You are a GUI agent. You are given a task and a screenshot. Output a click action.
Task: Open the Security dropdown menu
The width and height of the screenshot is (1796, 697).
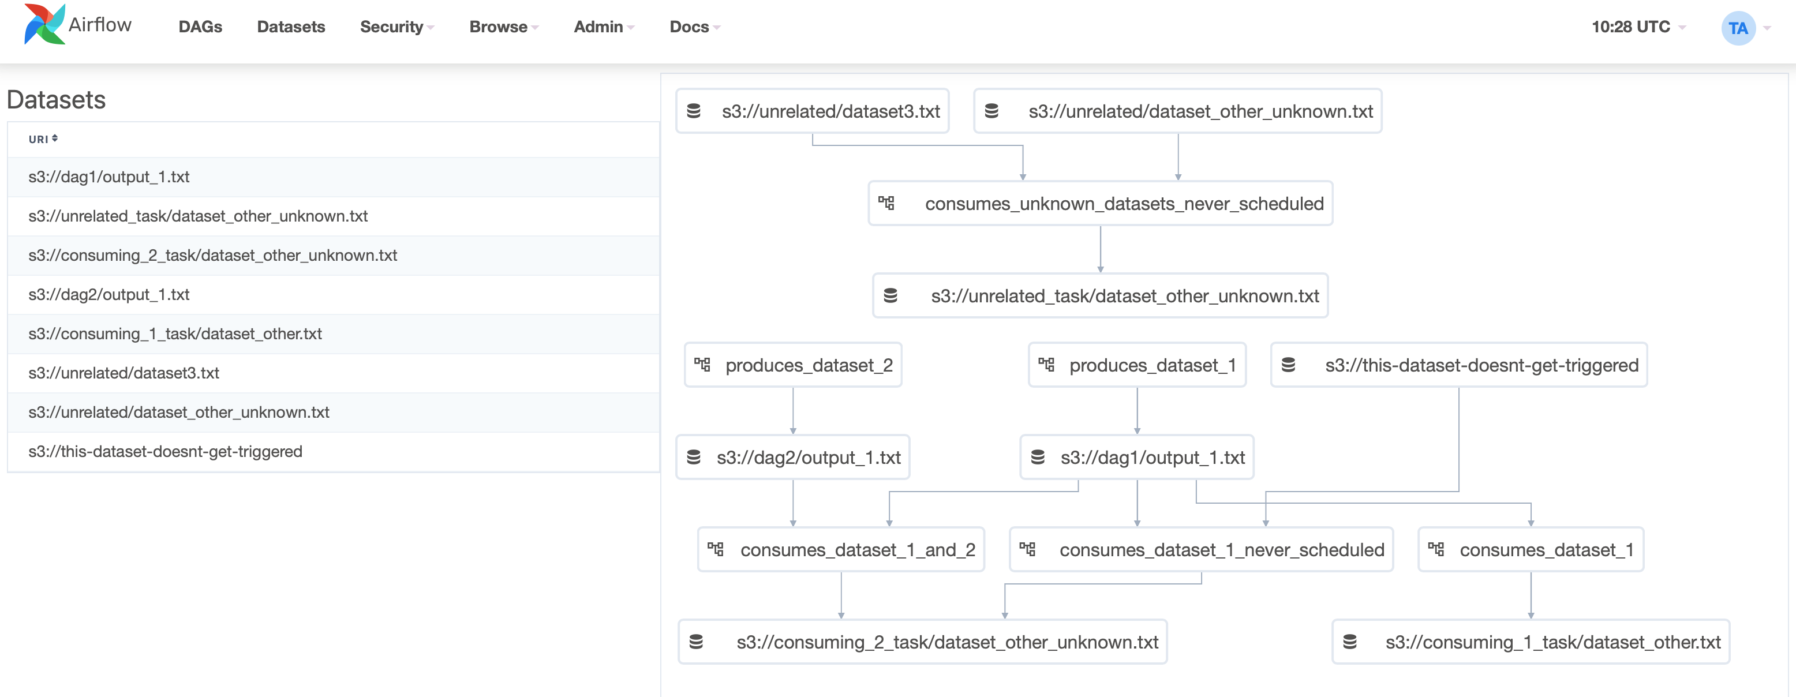pyautogui.click(x=399, y=25)
